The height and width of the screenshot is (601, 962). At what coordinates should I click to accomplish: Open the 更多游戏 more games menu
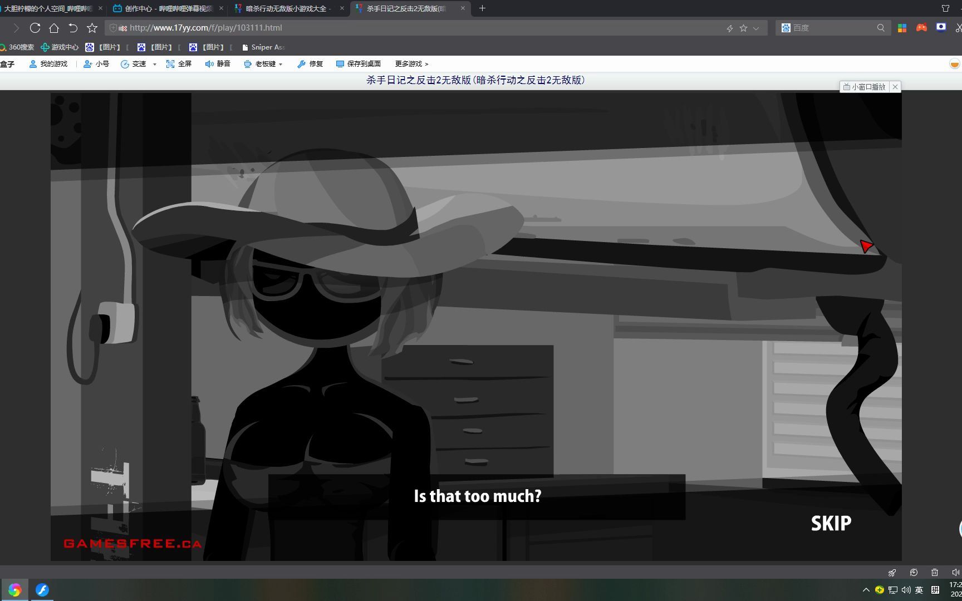[x=411, y=64]
